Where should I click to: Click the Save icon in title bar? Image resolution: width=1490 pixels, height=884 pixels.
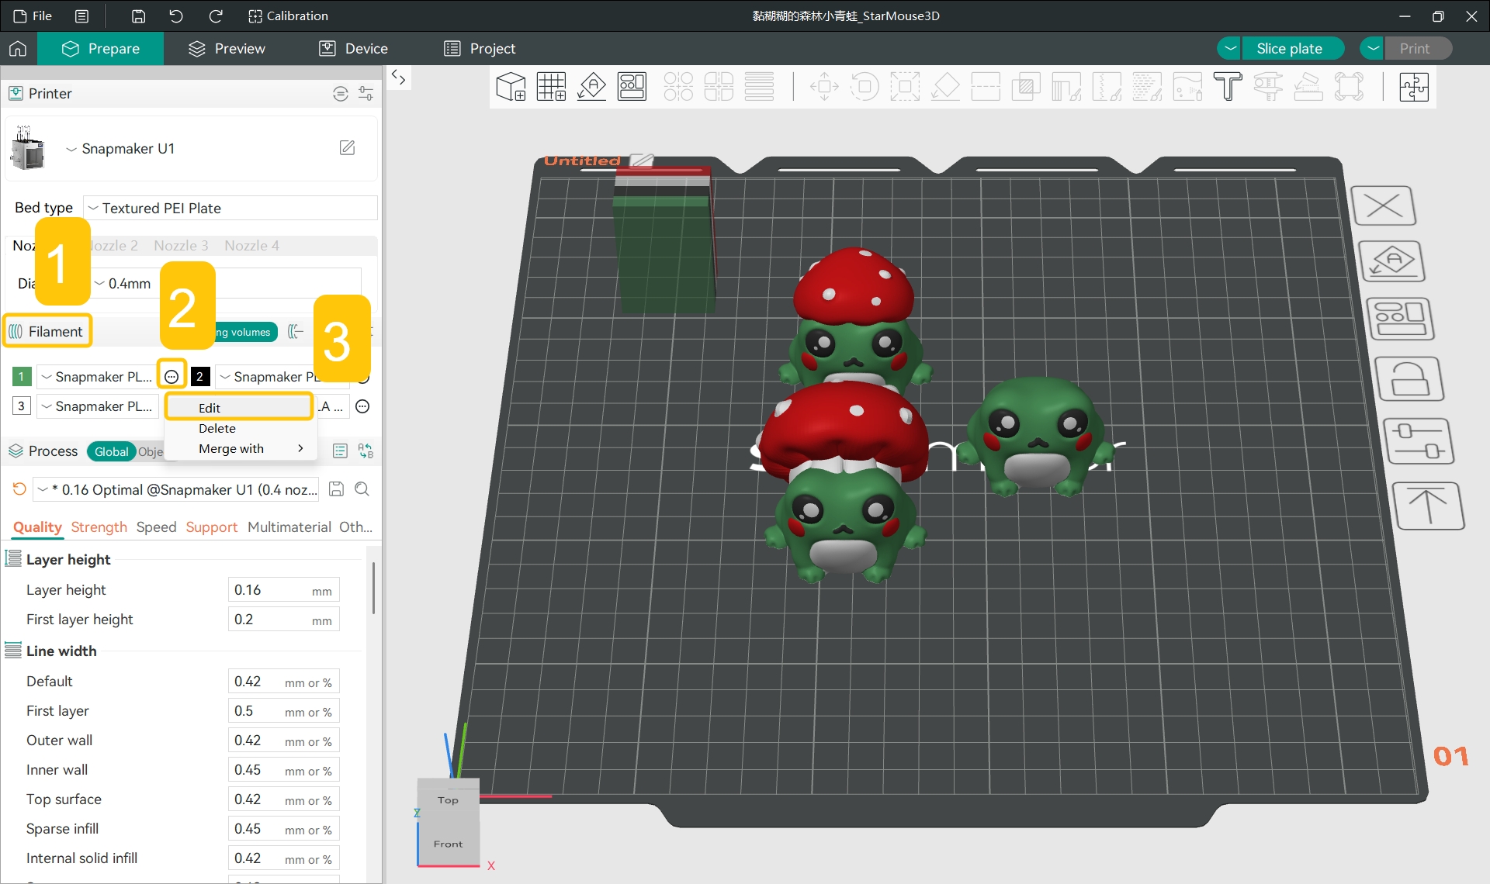point(138,16)
